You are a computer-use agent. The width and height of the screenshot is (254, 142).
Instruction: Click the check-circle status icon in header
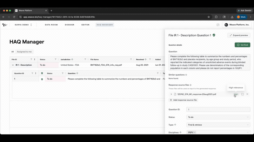(x=218, y=25)
